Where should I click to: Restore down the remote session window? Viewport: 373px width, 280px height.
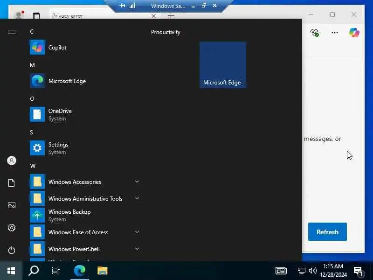point(204,5)
